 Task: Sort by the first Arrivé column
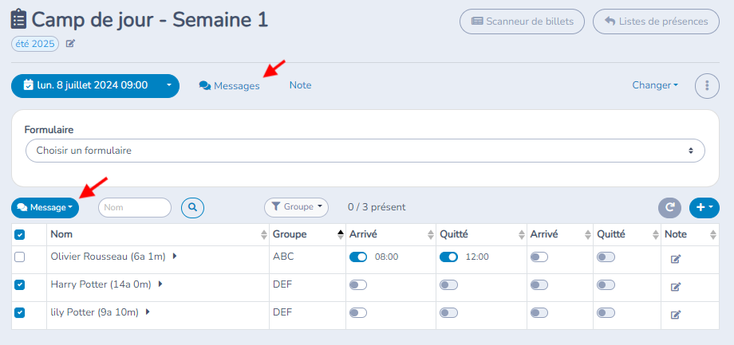pyautogui.click(x=431, y=235)
